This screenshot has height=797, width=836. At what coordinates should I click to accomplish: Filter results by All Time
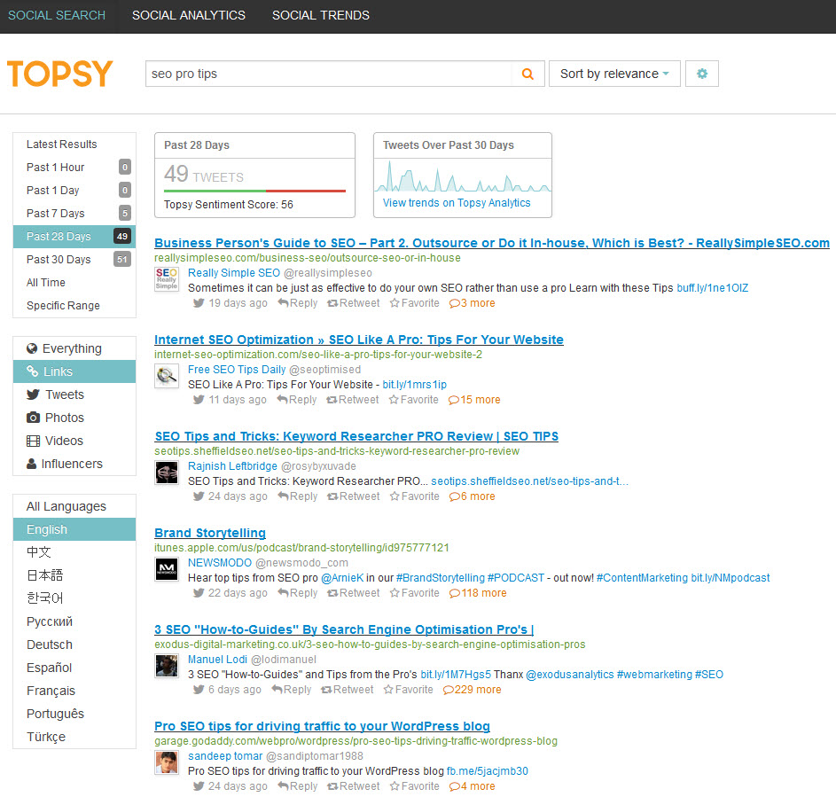pos(74,283)
